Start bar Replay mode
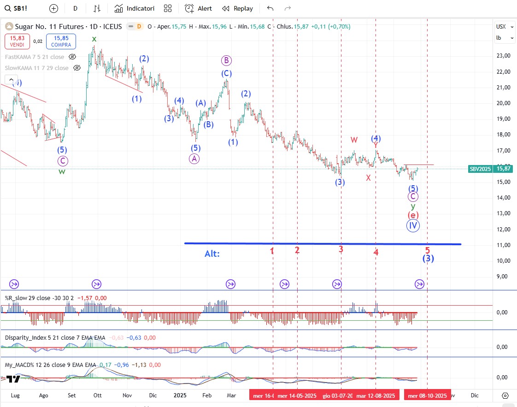The height and width of the screenshot is (407, 517). [237, 8]
